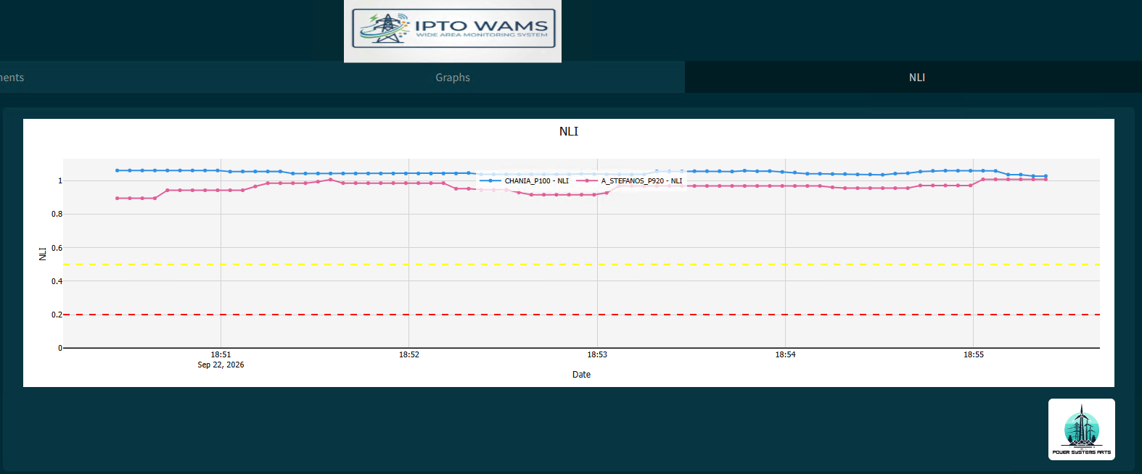Select the partially visible tab ending in 'ents'
Image resolution: width=1142 pixels, height=474 pixels.
[x=12, y=78]
